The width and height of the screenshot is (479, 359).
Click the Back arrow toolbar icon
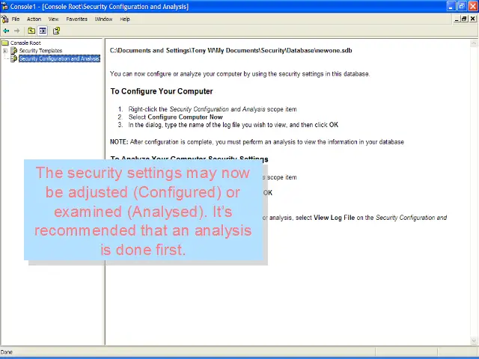[7, 31]
